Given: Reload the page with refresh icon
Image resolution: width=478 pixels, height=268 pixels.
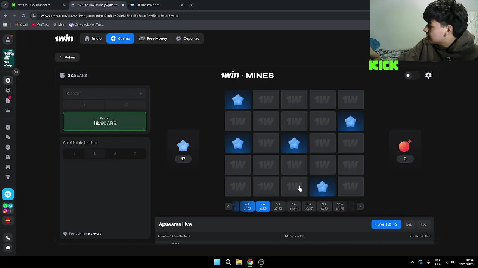Looking at the screenshot, I should click(23, 16).
